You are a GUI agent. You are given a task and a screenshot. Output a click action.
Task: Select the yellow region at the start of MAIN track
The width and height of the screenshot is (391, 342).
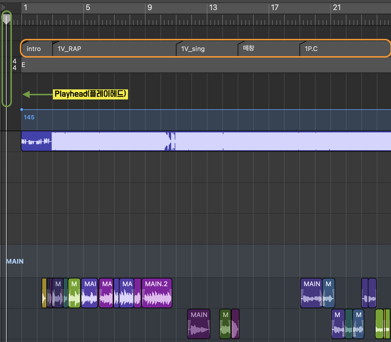tap(44, 293)
